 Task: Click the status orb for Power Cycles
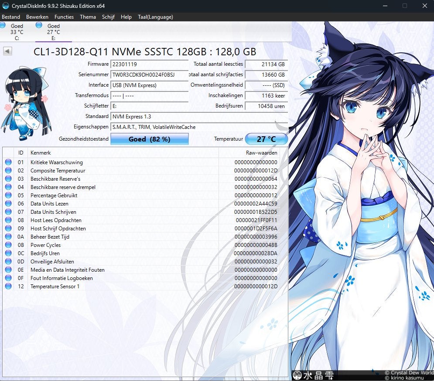(8, 245)
